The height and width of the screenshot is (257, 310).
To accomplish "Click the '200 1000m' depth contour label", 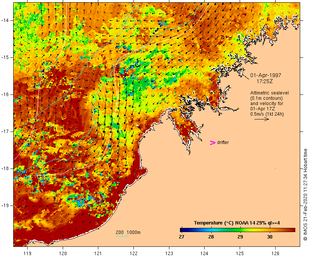I will pos(128,232).
